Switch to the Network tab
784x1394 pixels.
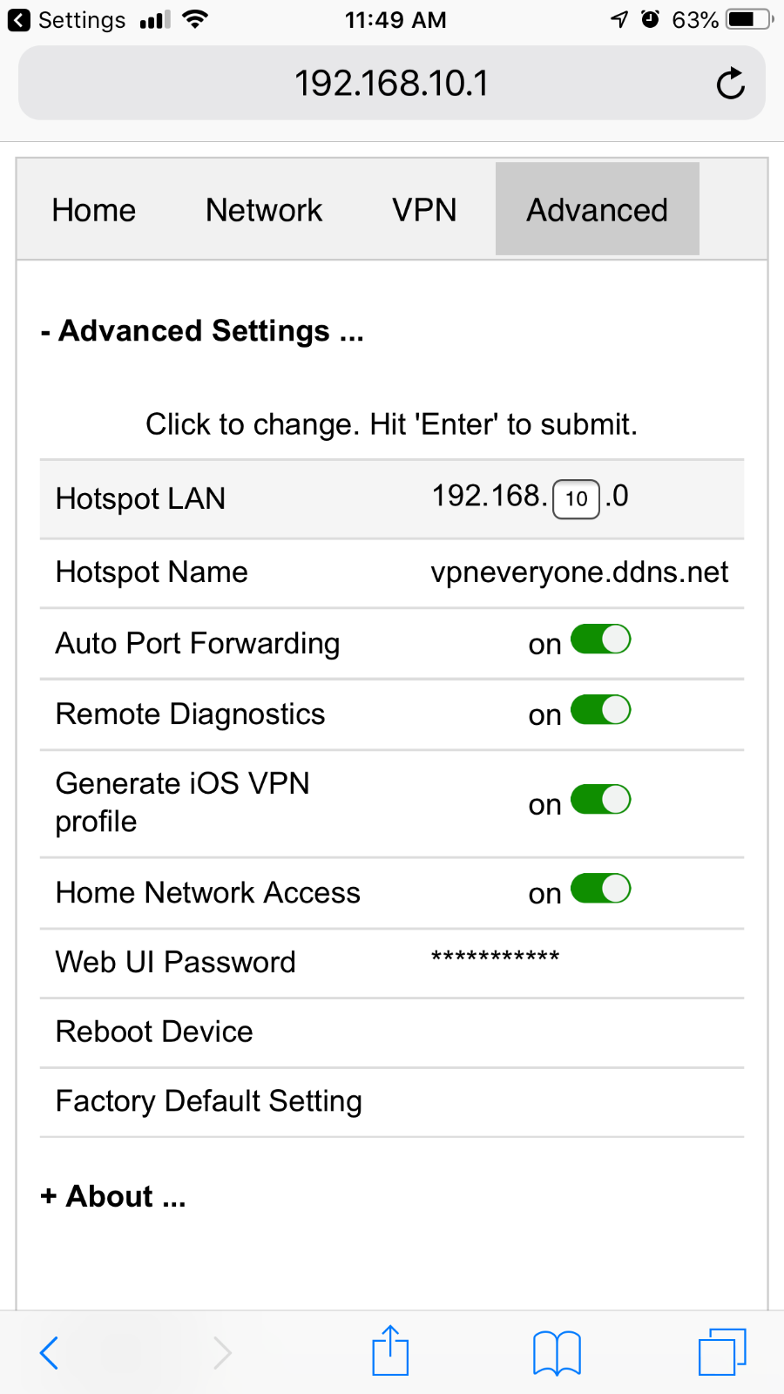coord(264,210)
